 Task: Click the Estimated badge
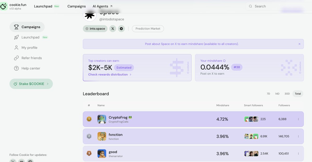click(124, 67)
